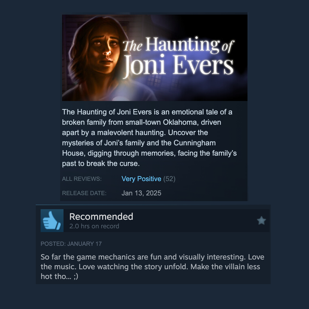Open the Haunting of Joni Evers banner image
Viewport: 309px width, 309px height.
[x=155, y=58]
